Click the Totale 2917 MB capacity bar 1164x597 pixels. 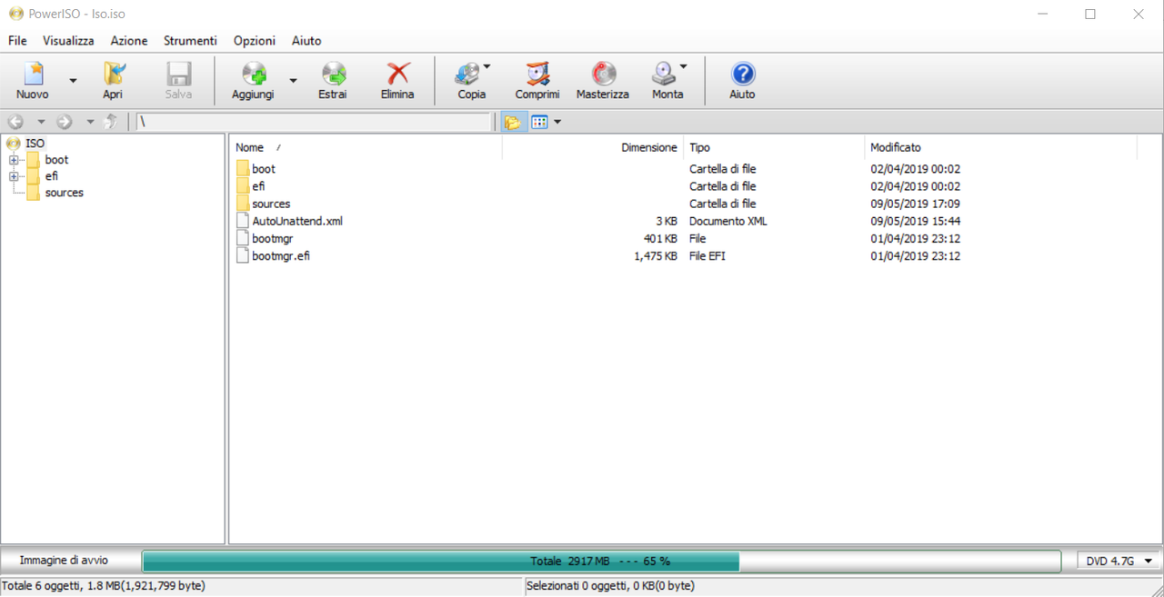[601, 562]
